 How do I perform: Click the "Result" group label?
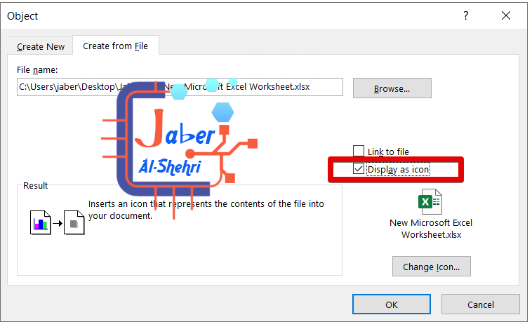(x=35, y=186)
